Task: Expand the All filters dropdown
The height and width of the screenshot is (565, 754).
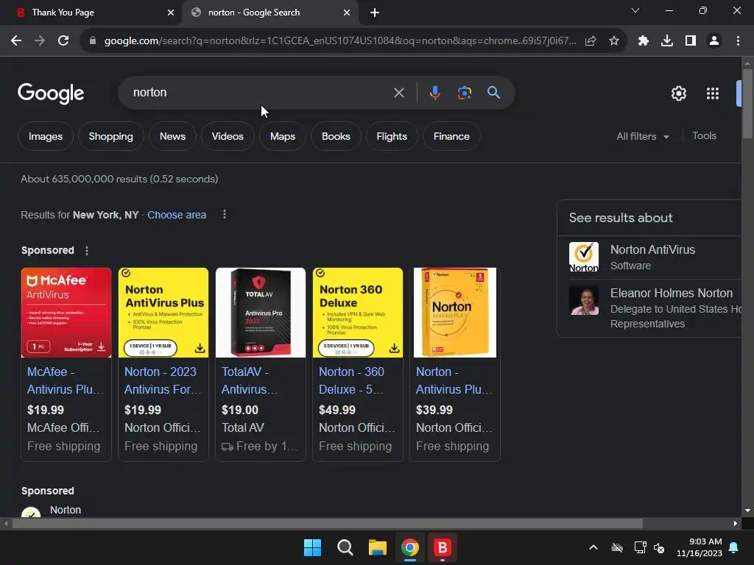Action: [643, 136]
